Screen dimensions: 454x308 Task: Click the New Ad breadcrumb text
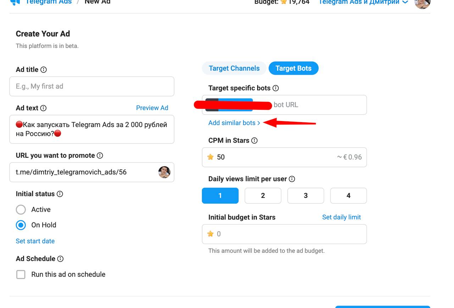97,2
